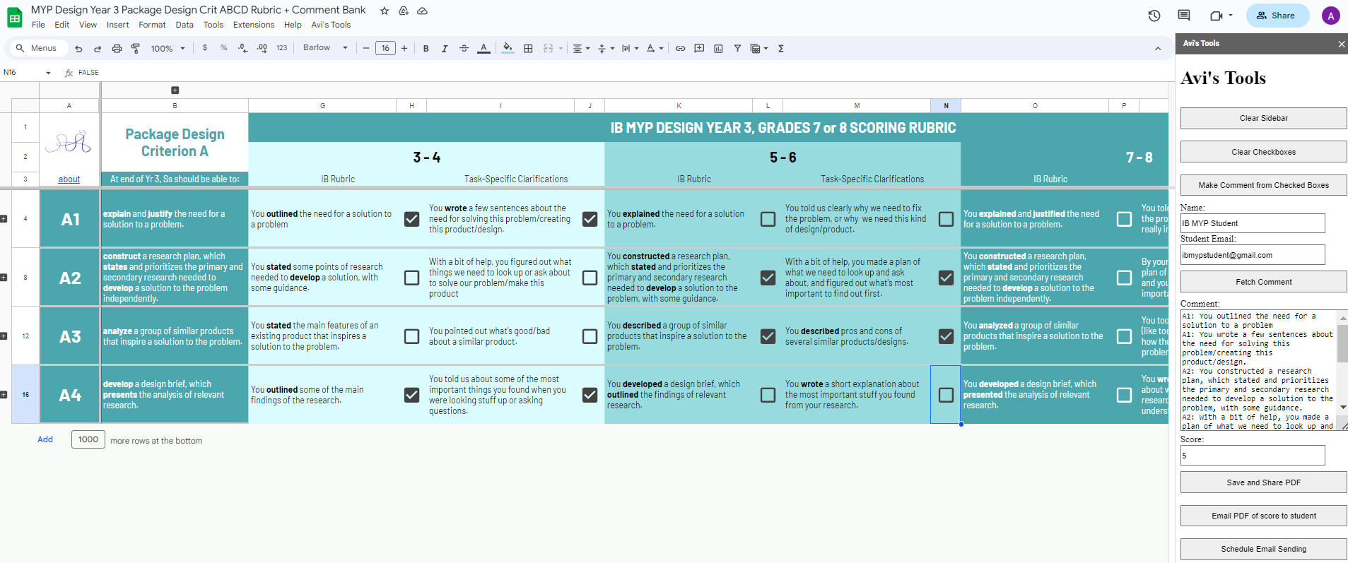Click the Score input field
This screenshot has width=1348, height=563.
click(x=1253, y=456)
